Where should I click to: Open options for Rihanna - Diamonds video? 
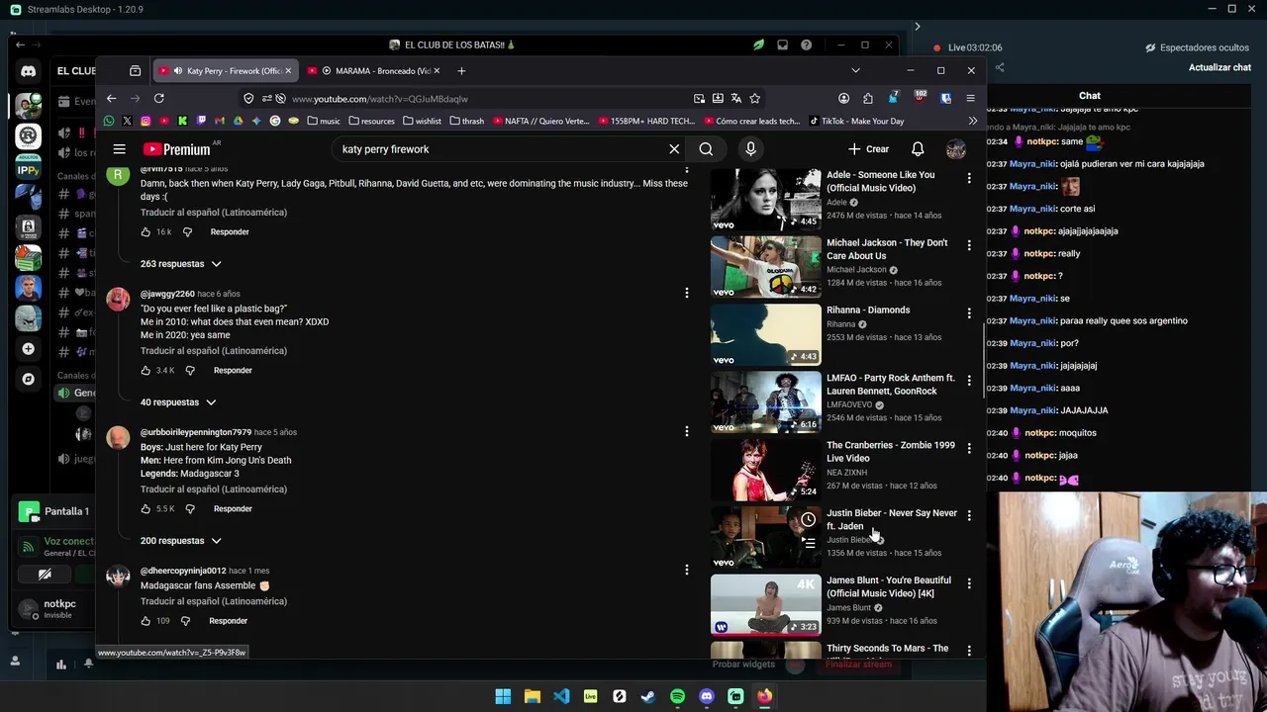(x=969, y=313)
